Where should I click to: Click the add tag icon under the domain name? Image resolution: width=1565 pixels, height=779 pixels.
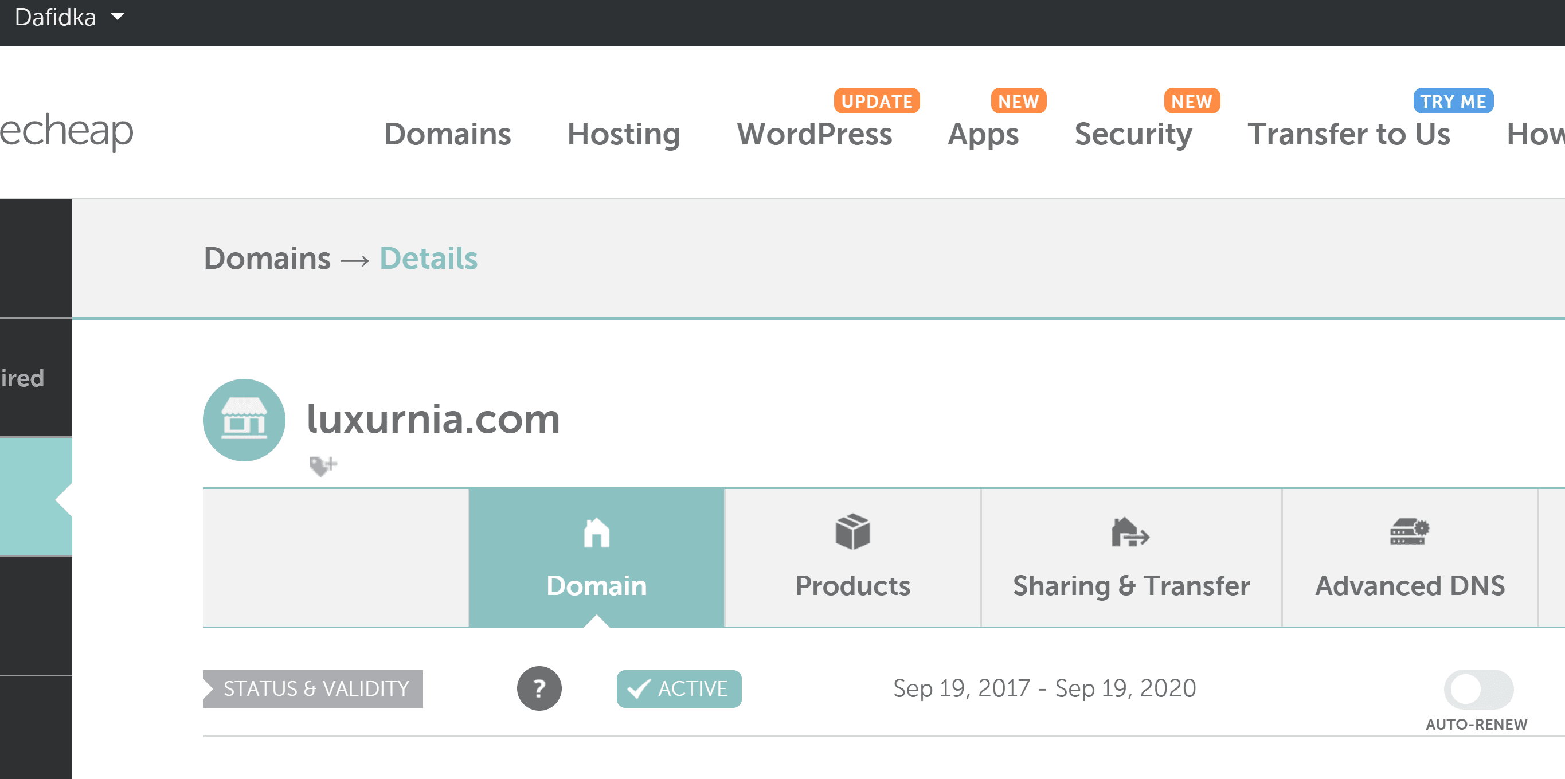click(322, 466)
